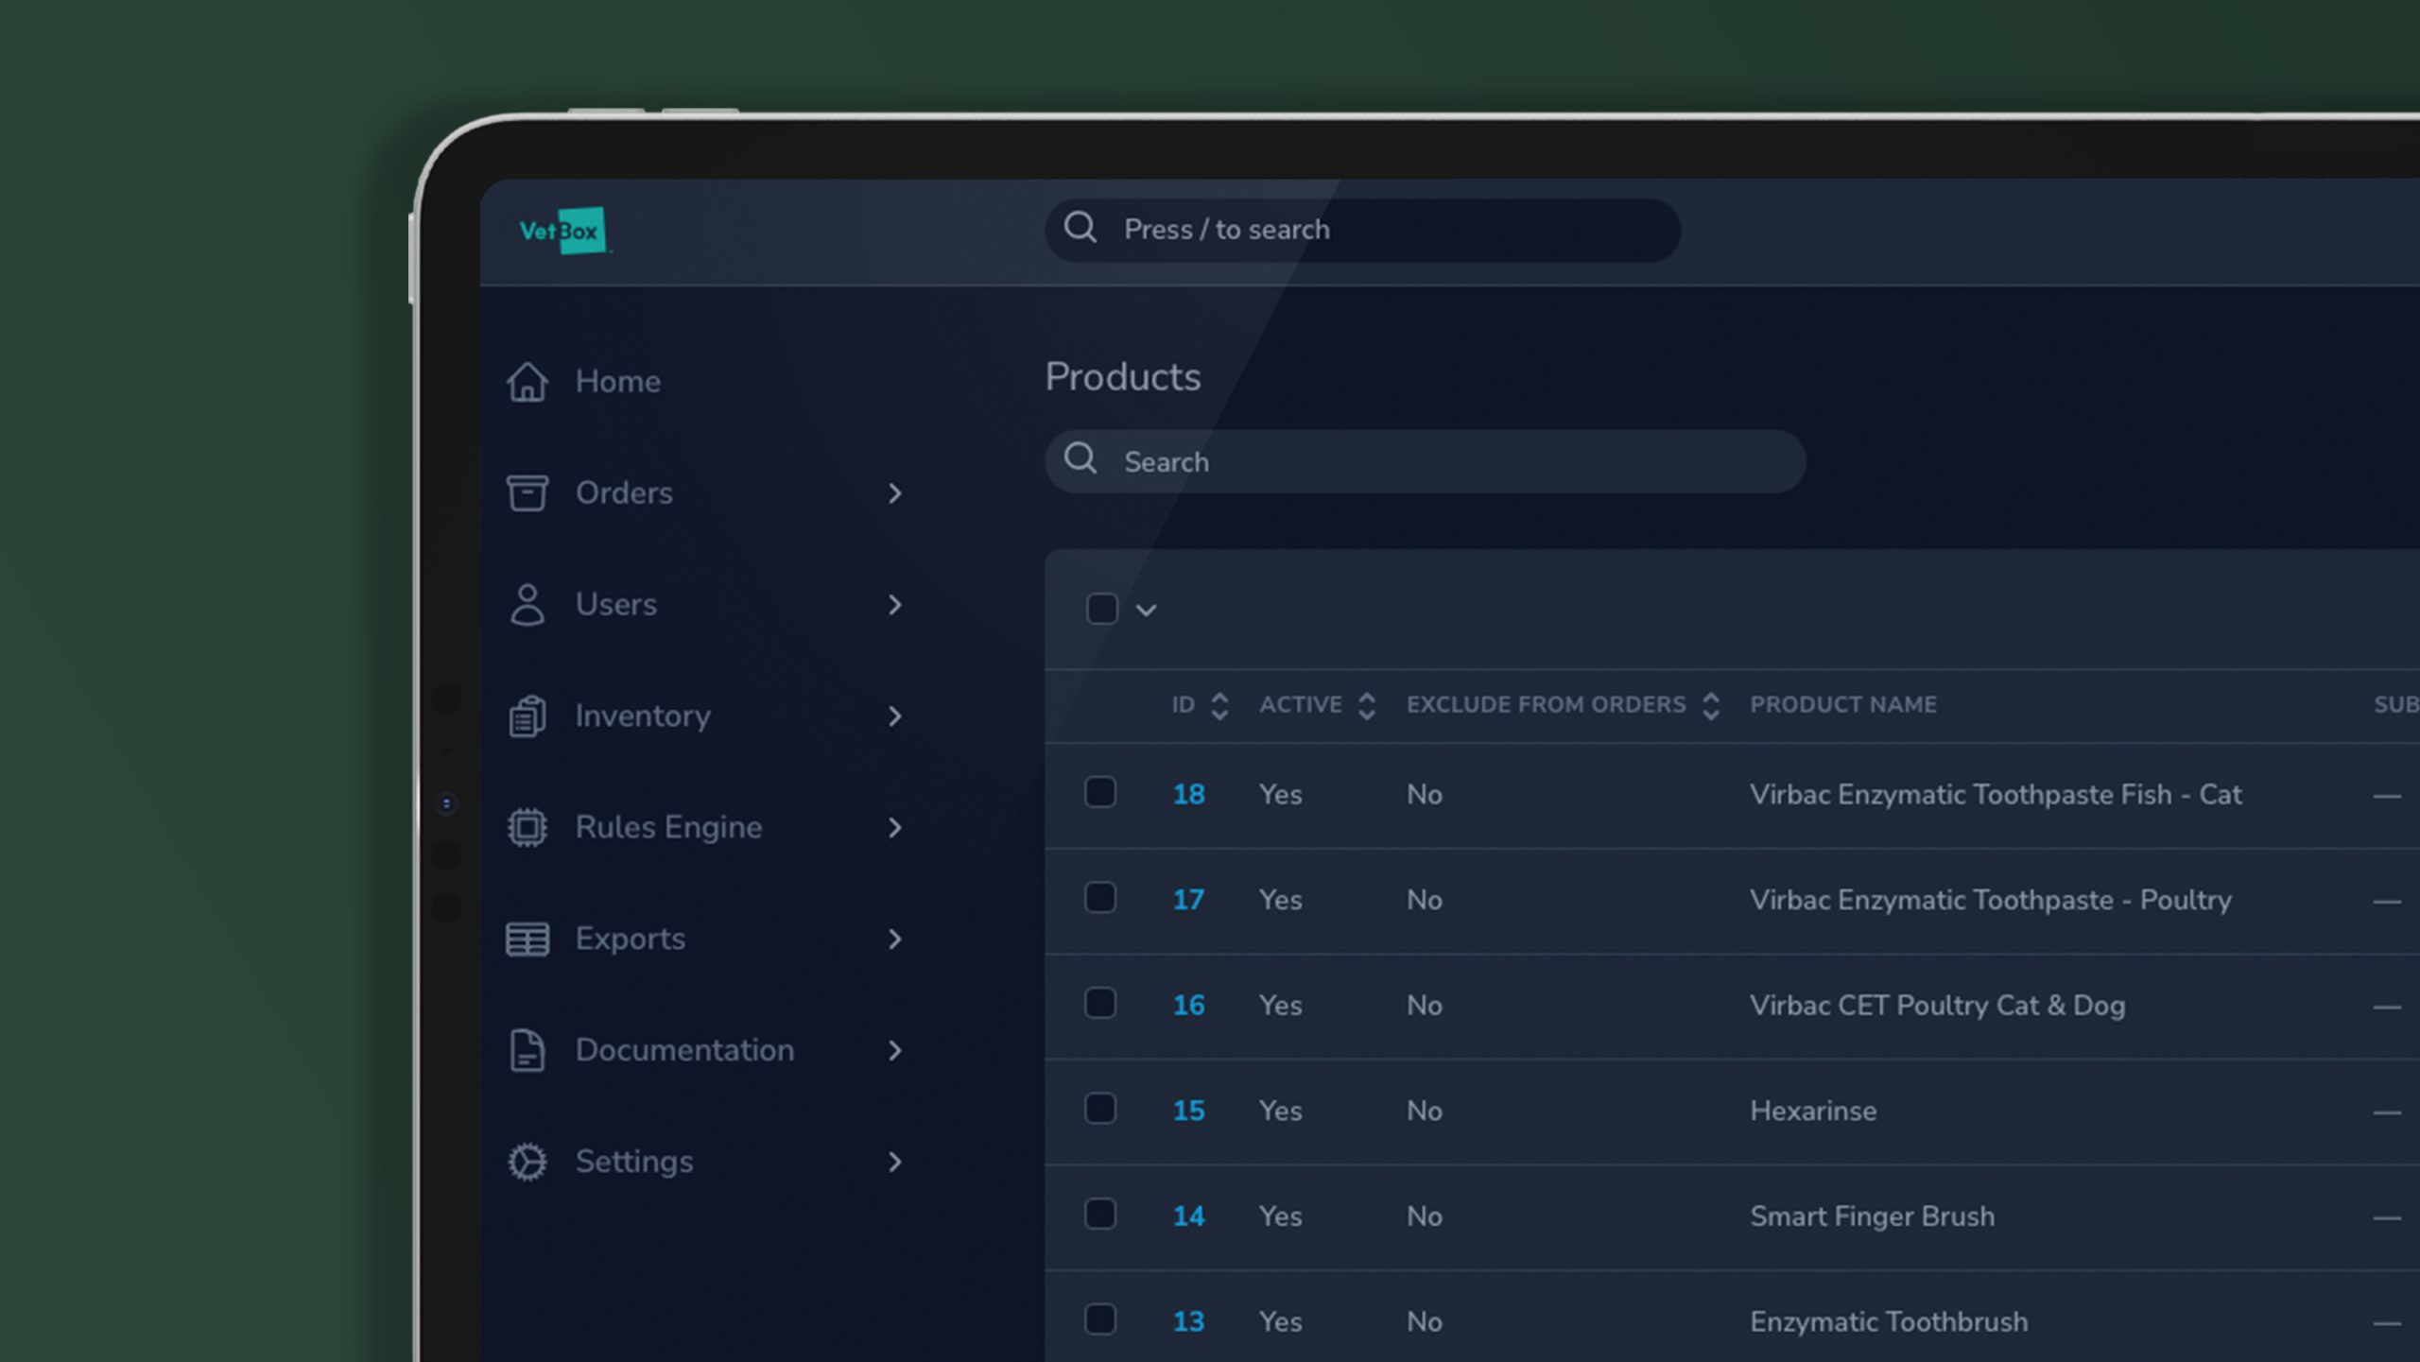Screen dimensions: 2420x1362
Task: Click the Settings gear icon
Action: [527, 1162]
